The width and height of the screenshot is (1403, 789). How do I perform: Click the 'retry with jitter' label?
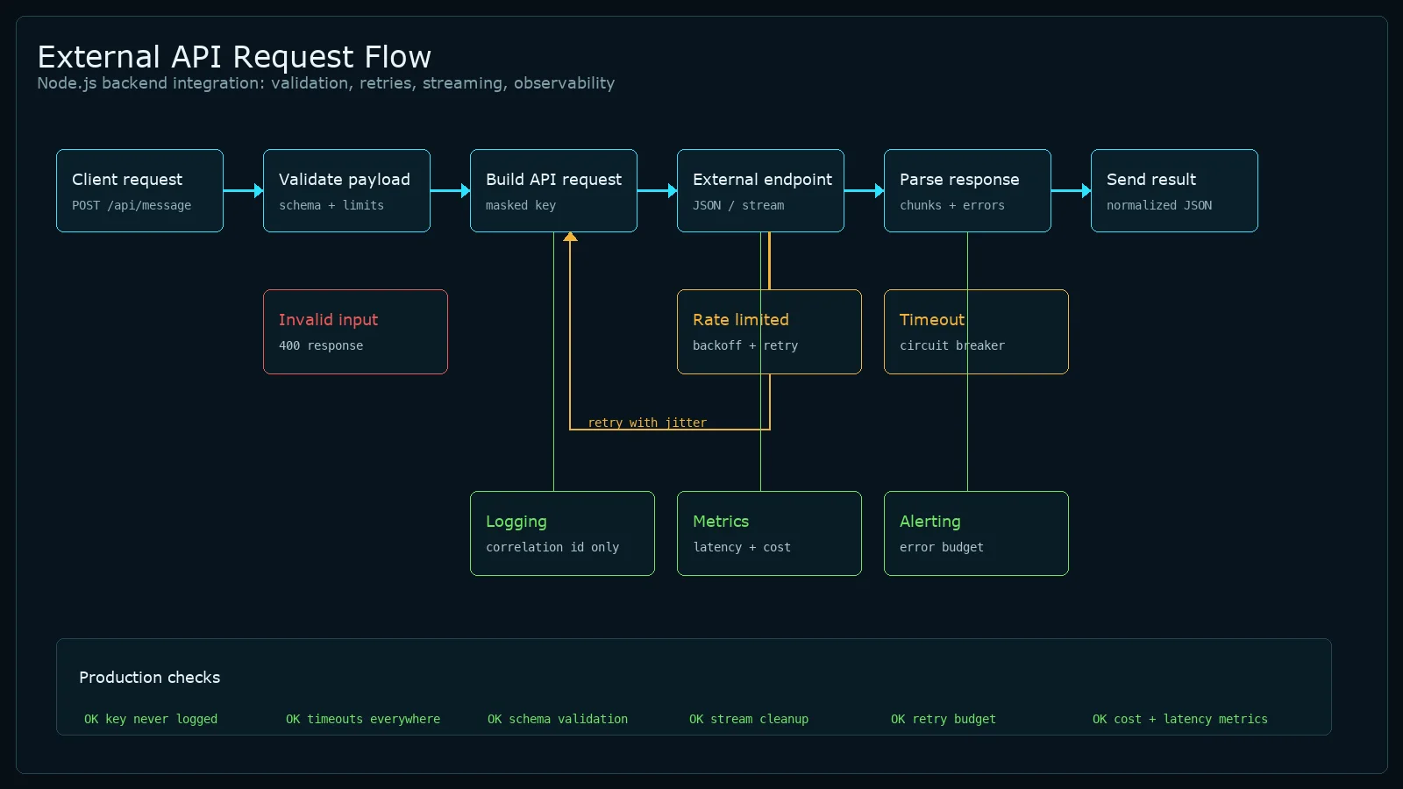tap(647, 423)
